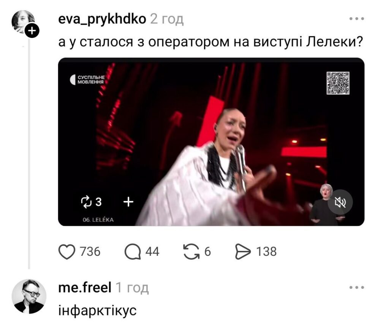Open comments via speech bubble icon
This screenshot has height=331, width=380.
(x=133, y=252)
